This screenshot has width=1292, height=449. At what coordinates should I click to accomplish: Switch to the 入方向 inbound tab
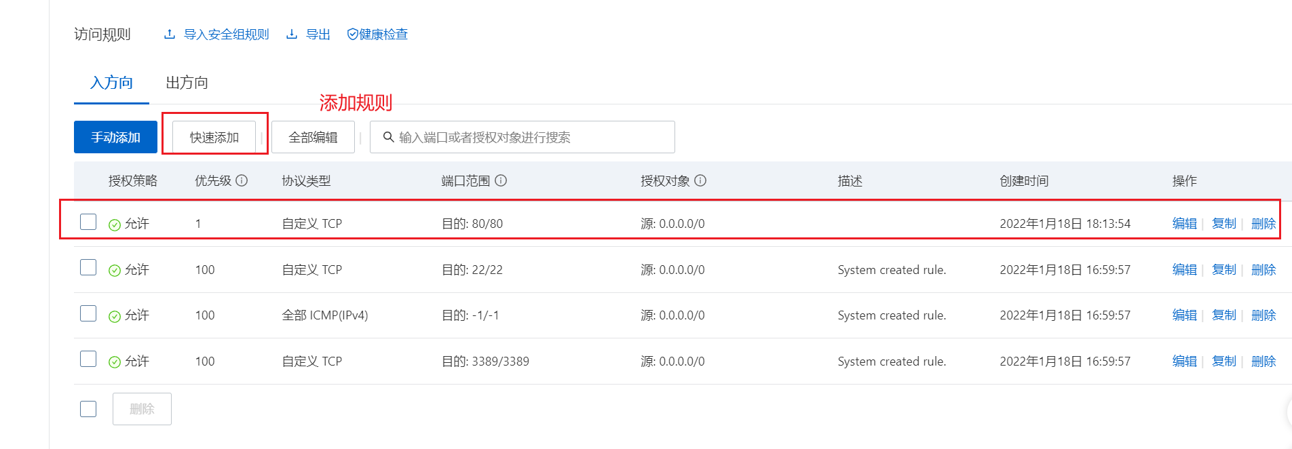pyautogui.click(x=111, y=83)
